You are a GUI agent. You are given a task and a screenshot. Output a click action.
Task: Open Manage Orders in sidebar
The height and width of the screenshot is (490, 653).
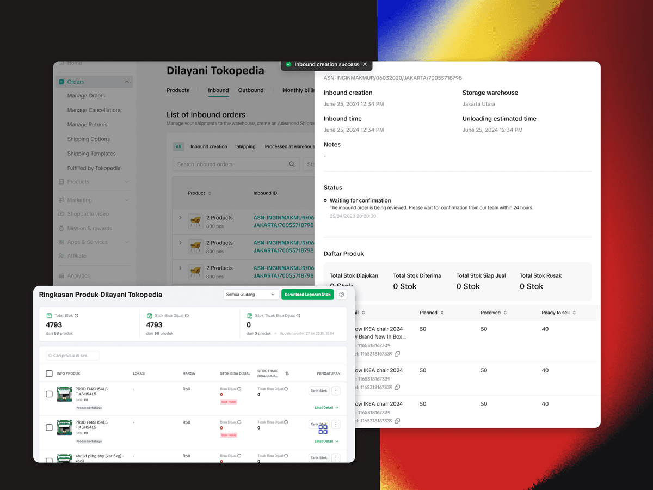[86, 96]
